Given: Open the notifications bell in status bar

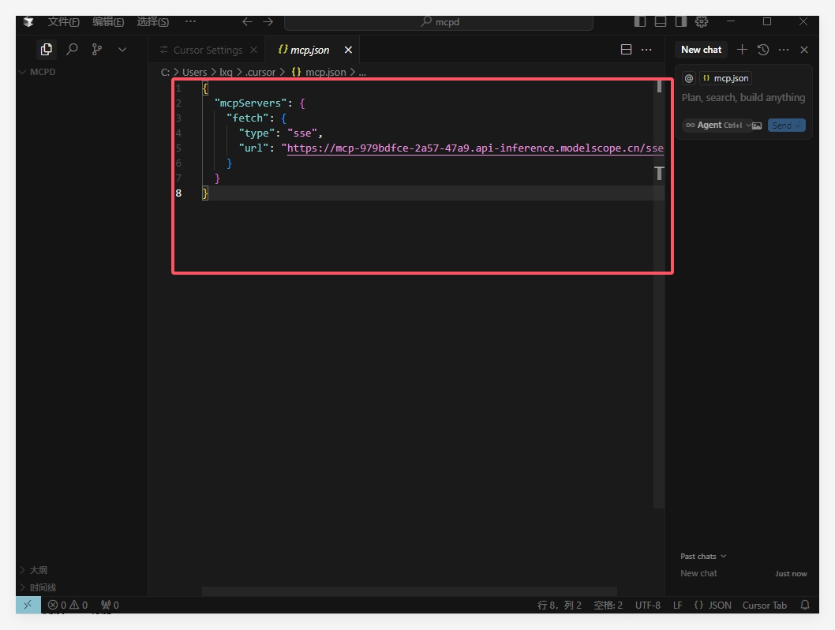Looking at the screenshot, I should pos(805,605).
